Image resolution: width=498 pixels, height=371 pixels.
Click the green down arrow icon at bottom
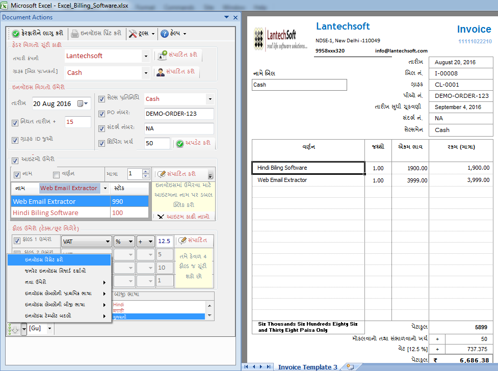[x=14, y=329]
